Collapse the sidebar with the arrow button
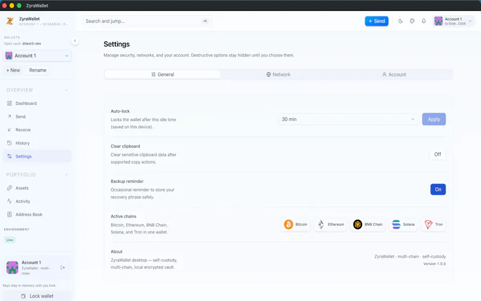The width and height of the screenshot is (481, 301). tap(75, 41)
